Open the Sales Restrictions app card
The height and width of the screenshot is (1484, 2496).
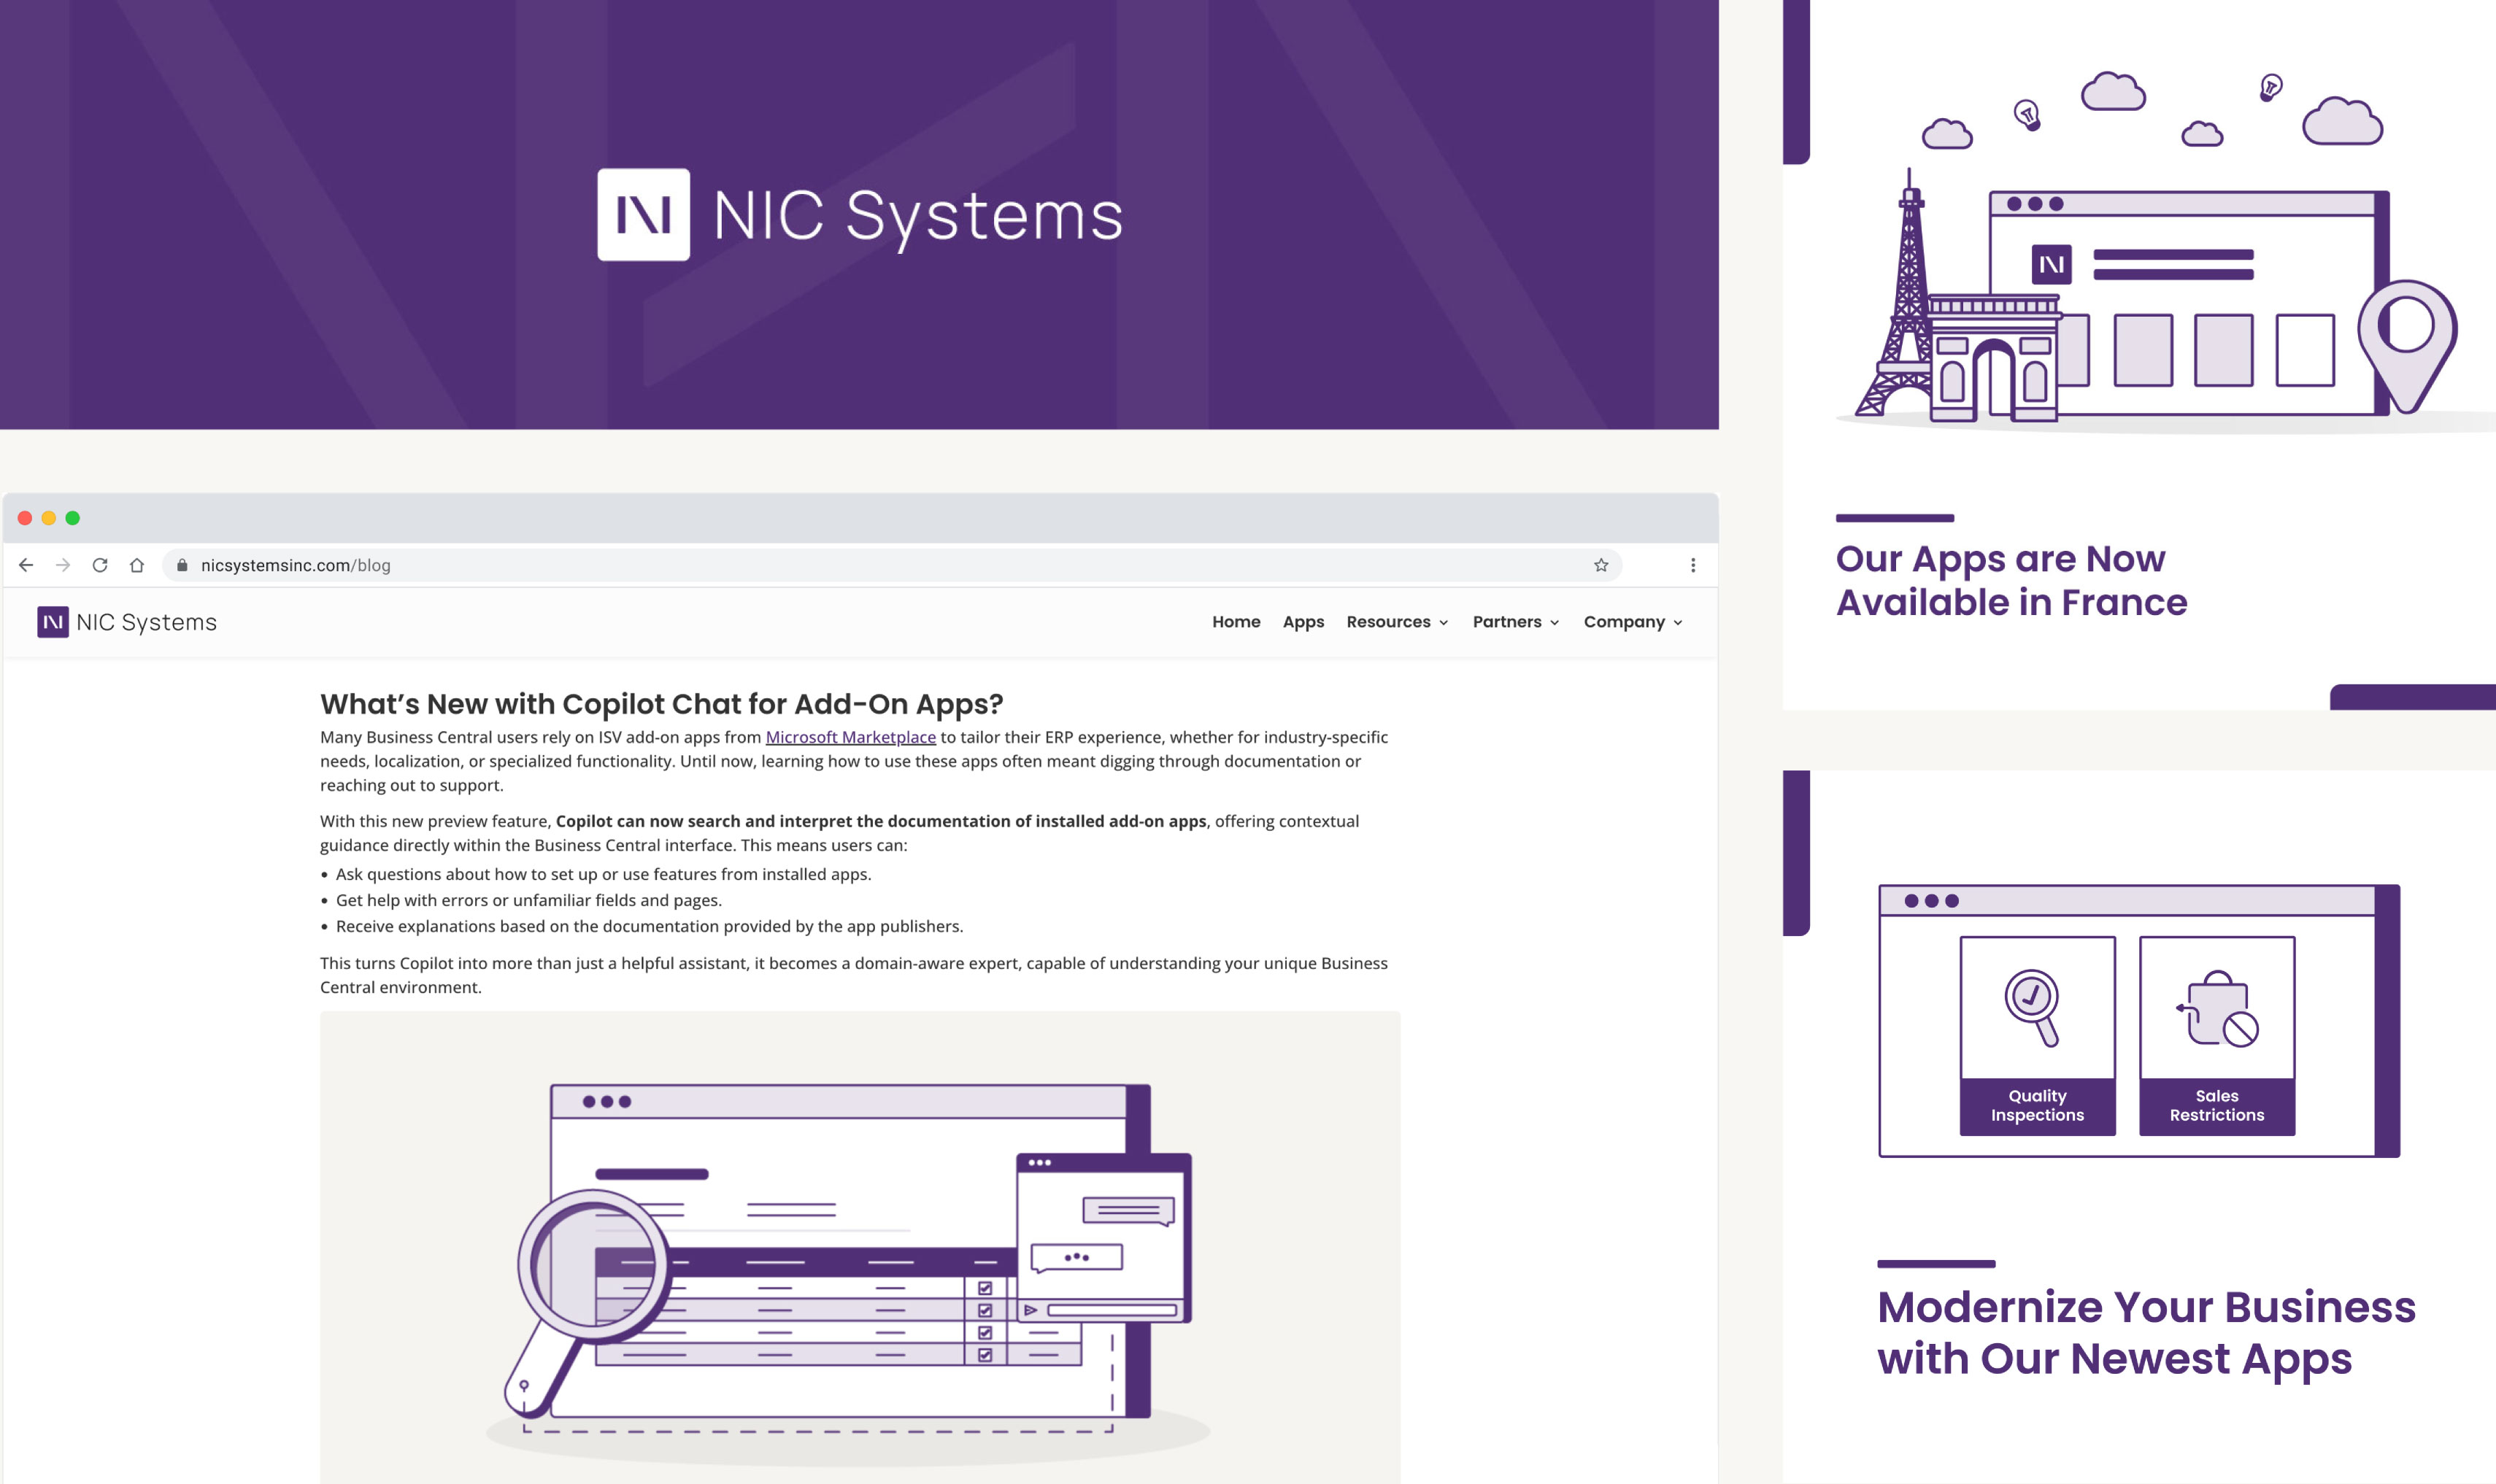(x=2217, y=1035)
